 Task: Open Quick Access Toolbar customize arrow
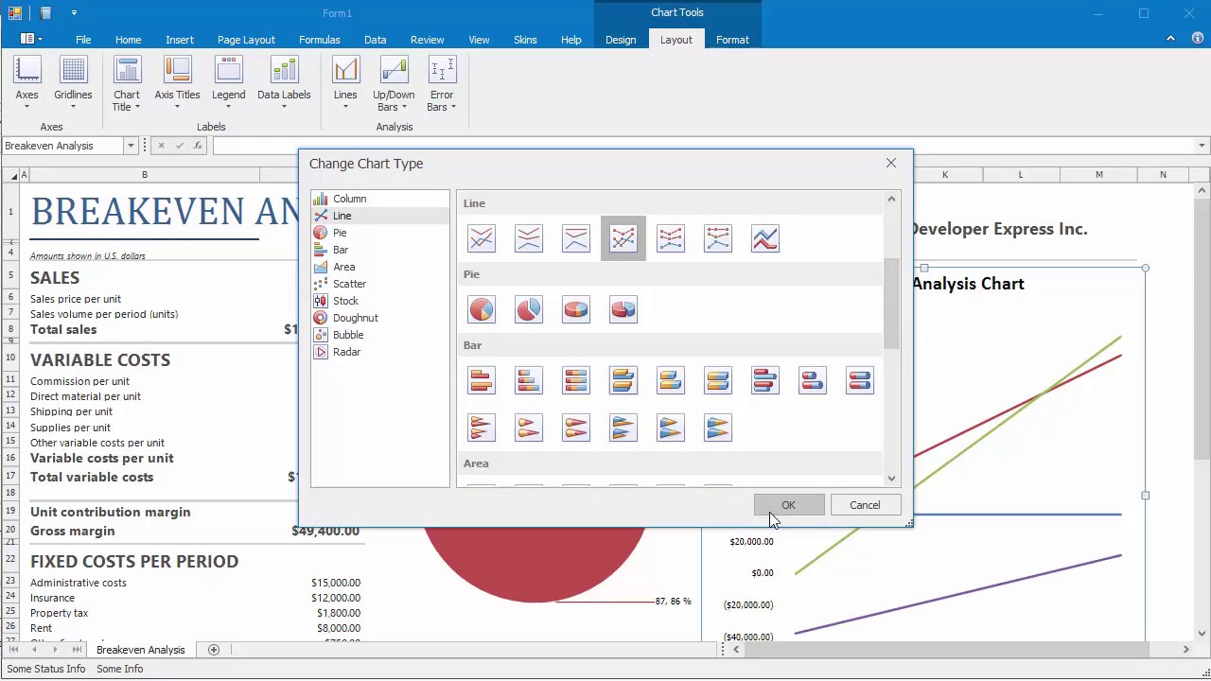[x=74, y=13]
